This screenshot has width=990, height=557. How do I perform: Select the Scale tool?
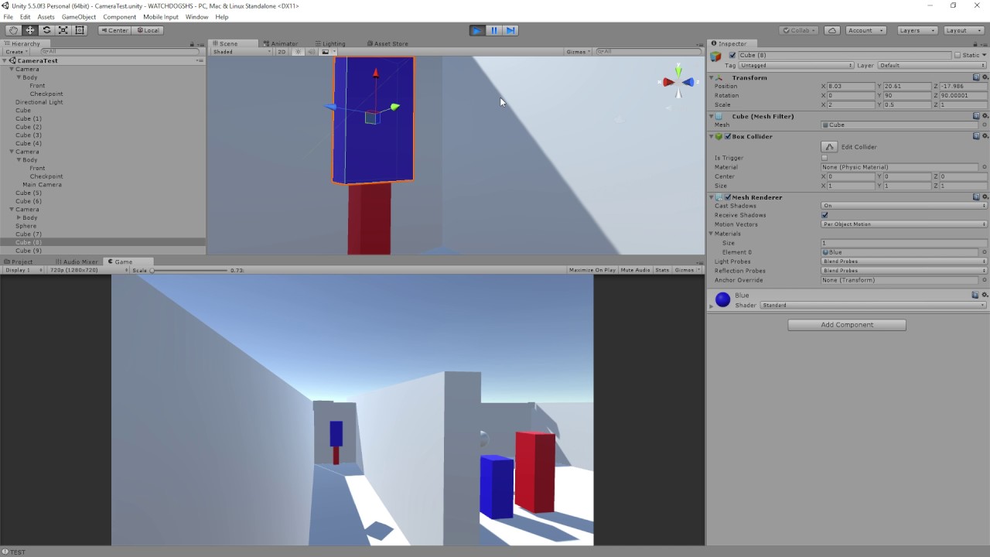point(63,30)
